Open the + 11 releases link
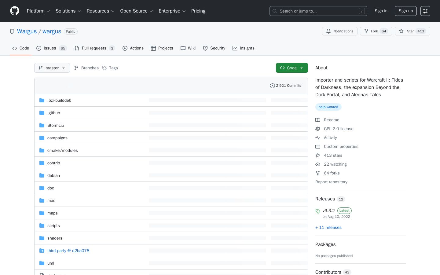Screen dimensions: 440x275 (x=328, y=228)
